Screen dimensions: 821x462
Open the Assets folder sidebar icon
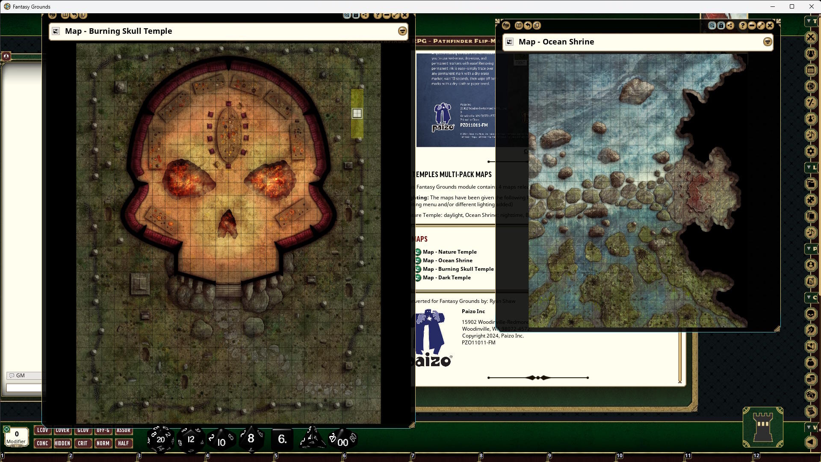[x=811, y=184]
